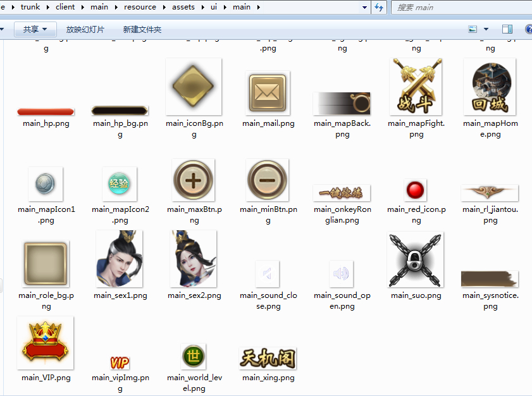Open the 共享 (Share) dropdown menu

coord(34,30)
